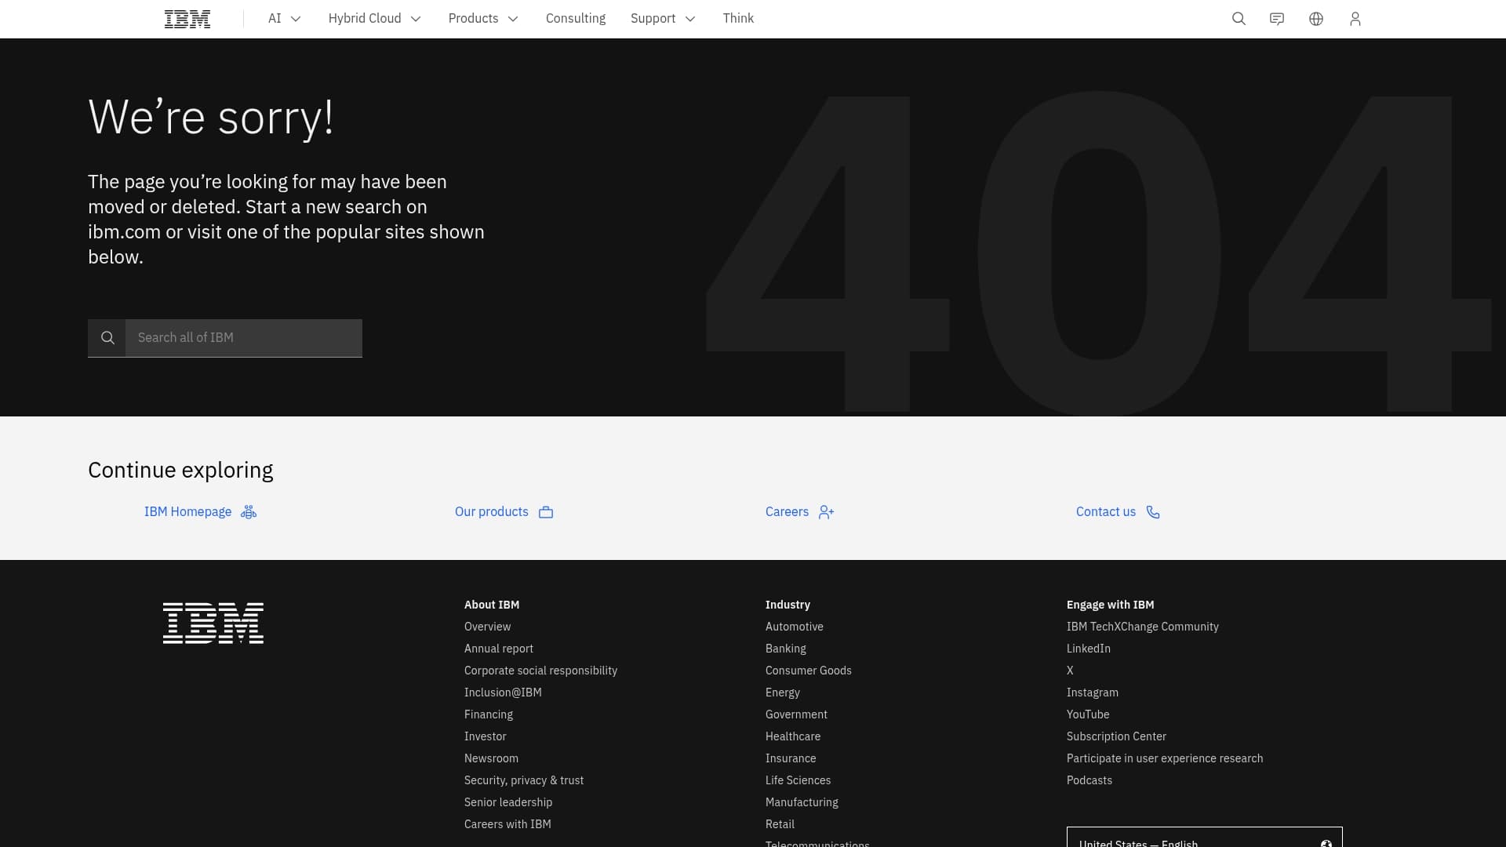The height and width of the screenshot is (847, 1506).
Task: Go to Consulting in the top nav
Action: pyautogui.click(x=576, y=19)
